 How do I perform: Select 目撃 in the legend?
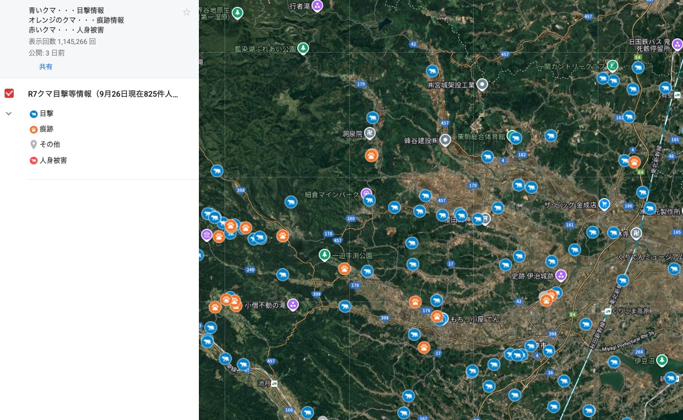(x=46, y=114)
